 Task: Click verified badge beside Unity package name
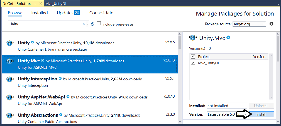click(32, 42)
